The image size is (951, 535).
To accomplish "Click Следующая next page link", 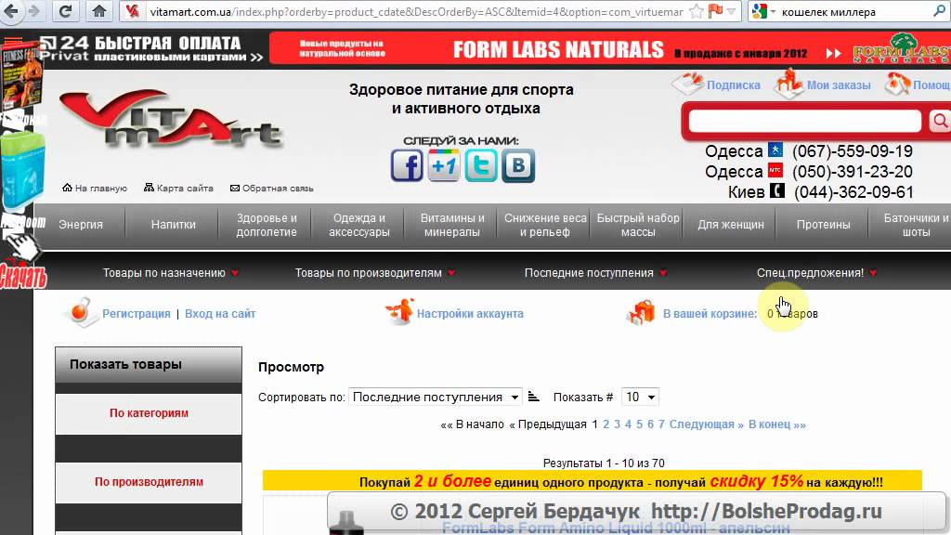I will (706, 424).
